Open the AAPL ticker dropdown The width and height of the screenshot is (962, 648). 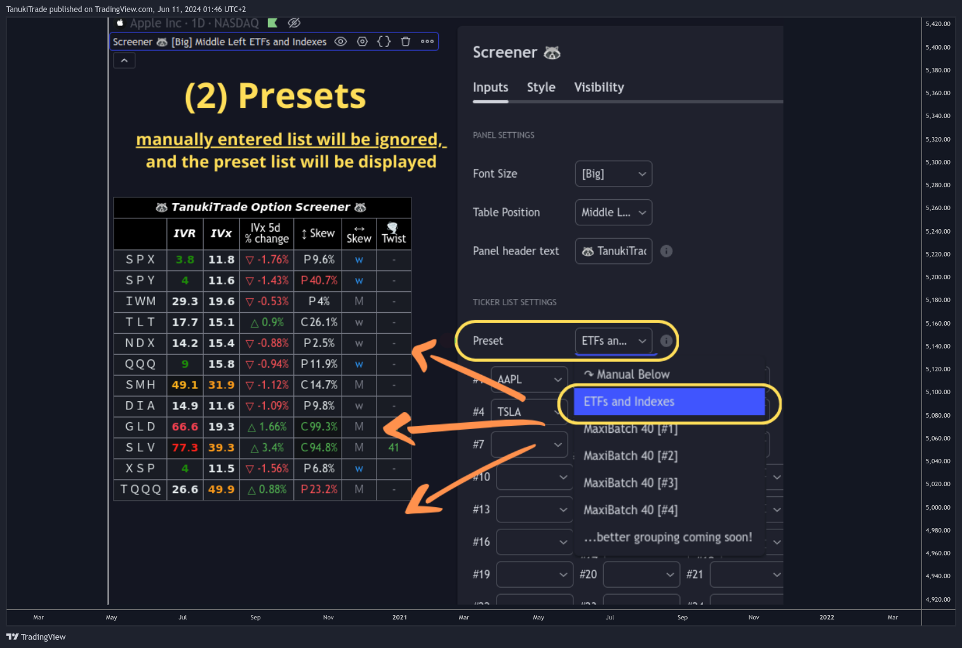pos(529,380)
